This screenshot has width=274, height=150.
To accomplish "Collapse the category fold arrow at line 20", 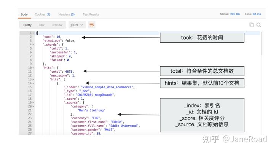I will pyautogui.click(x=33, y=107).
